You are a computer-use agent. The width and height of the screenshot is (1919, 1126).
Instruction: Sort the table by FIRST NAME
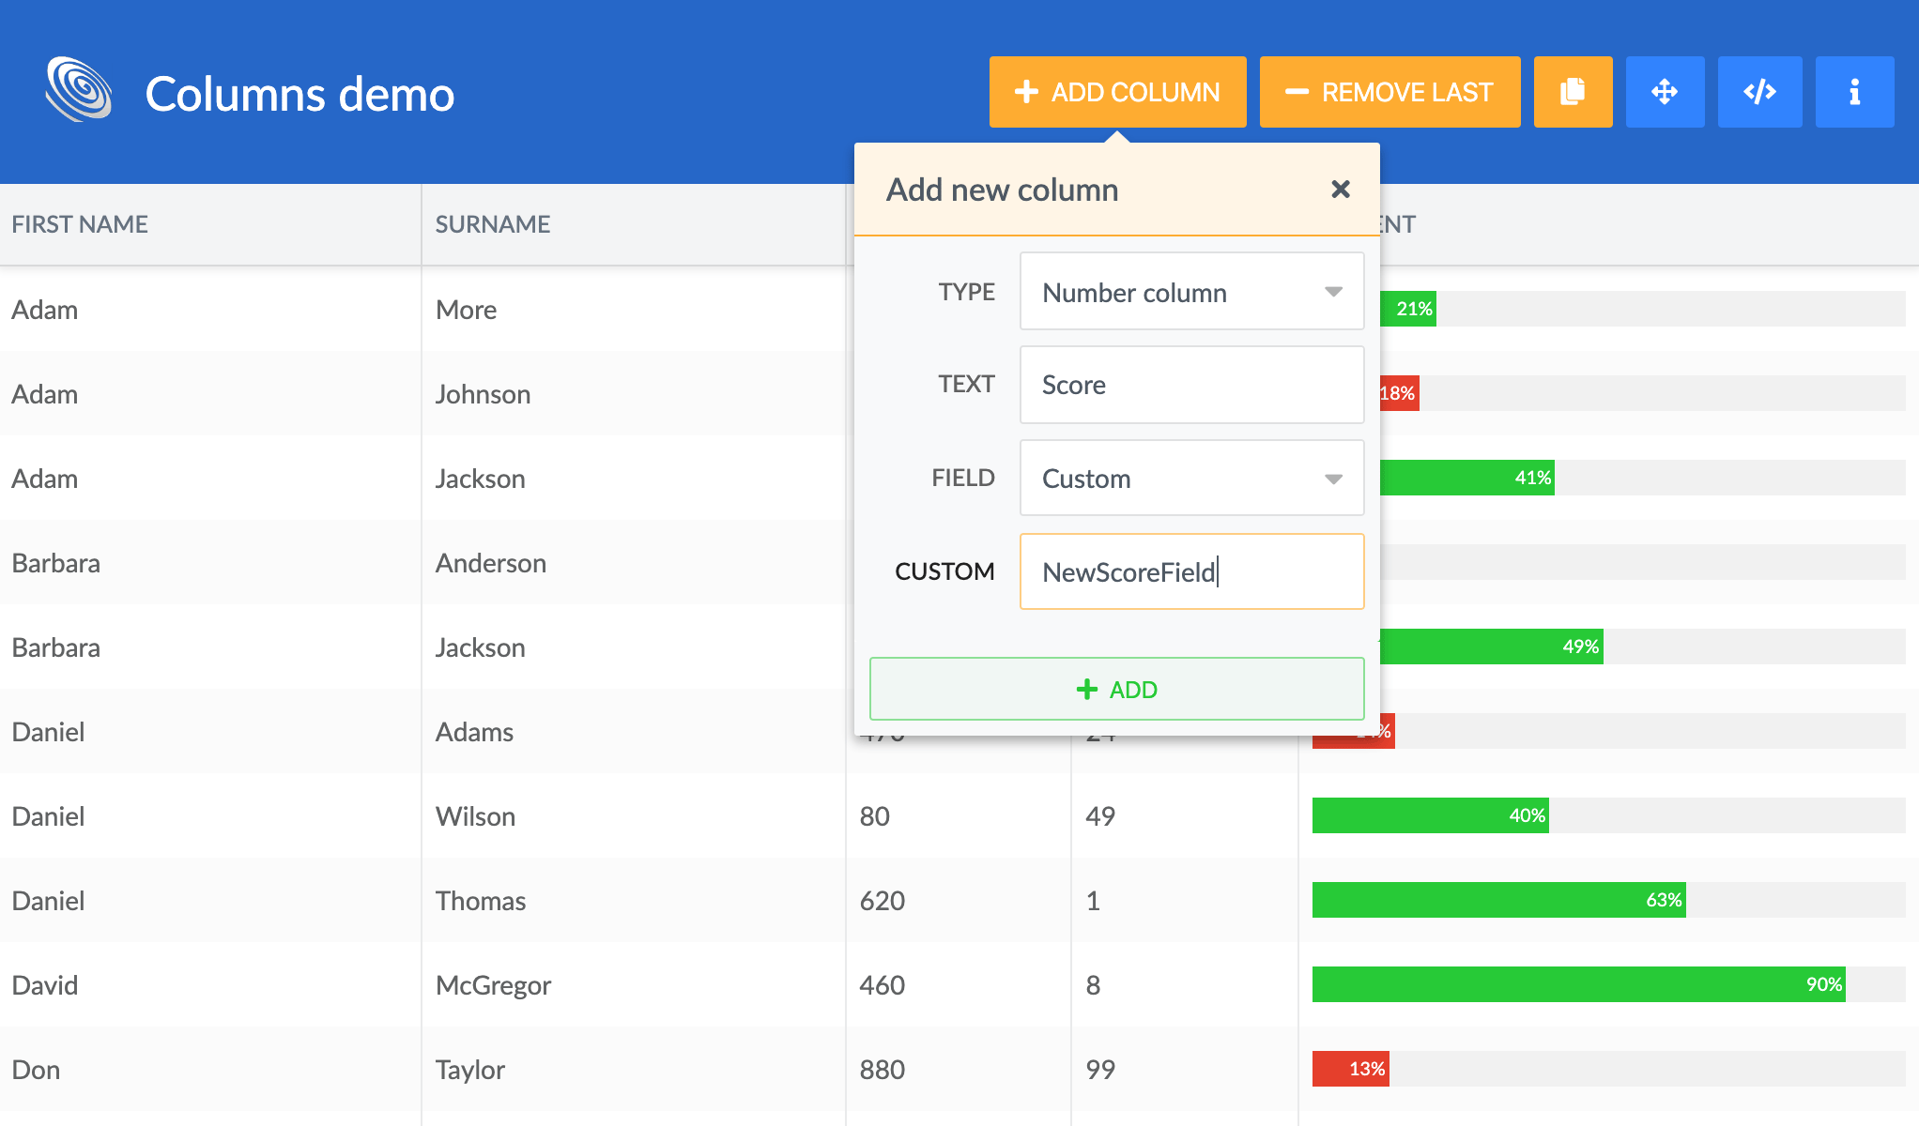[x=80, y=223]
